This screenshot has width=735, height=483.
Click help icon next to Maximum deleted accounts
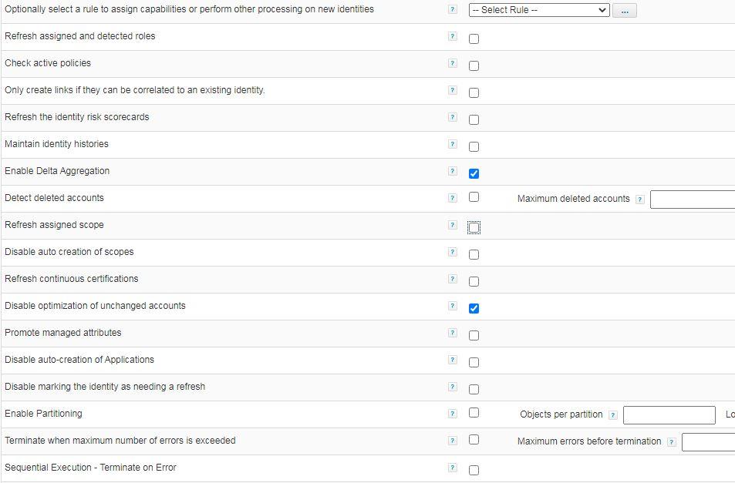tap(639, 200)
